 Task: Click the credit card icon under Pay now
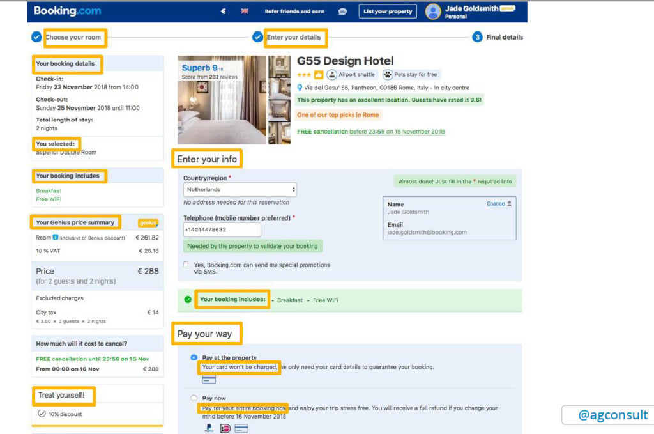coord(241,428)
